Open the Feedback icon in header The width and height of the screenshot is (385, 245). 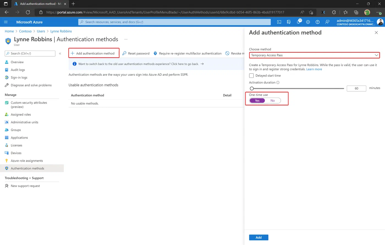(x=327, y=22)
